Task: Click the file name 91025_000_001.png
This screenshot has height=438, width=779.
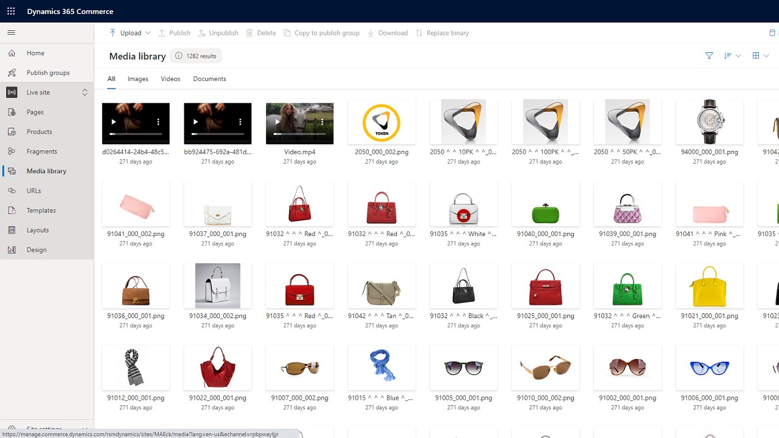Action: (x=546, y=316)
